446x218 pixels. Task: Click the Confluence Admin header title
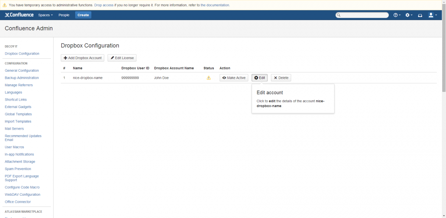point(29,29)
